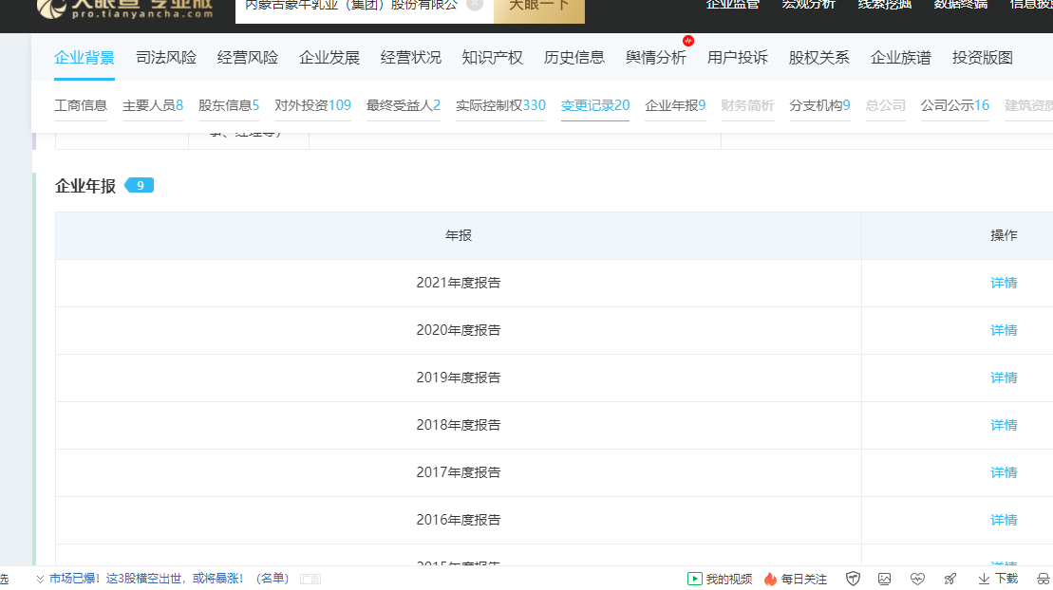Open 企业监管 in the top navigation
Screen dimensions: 1053x590
(733, 5)
